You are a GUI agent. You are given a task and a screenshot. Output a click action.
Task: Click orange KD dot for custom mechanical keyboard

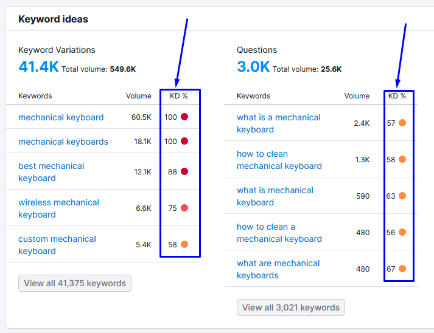pyautogui.click(x=184, y=244)
